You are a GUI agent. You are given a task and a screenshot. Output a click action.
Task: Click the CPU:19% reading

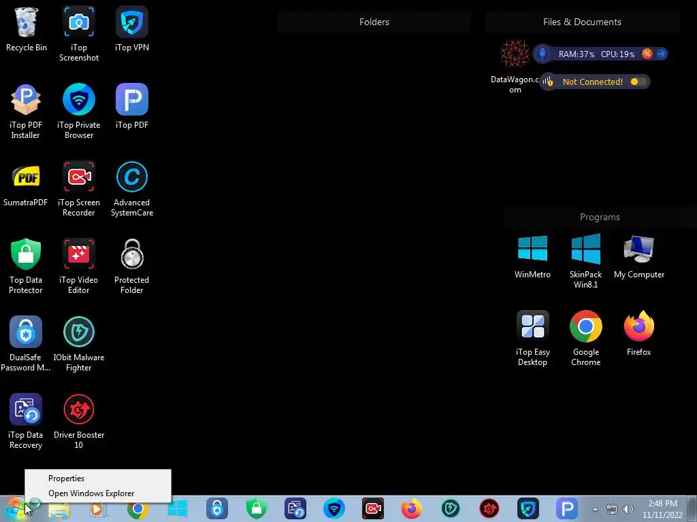coord(617,54)
